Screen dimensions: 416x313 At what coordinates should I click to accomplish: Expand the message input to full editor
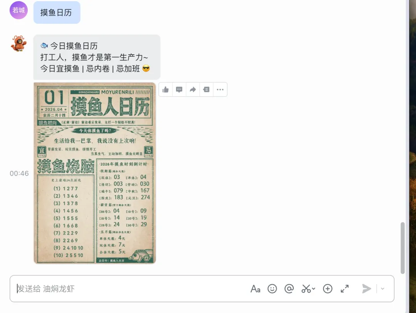(x=345, y=289)
